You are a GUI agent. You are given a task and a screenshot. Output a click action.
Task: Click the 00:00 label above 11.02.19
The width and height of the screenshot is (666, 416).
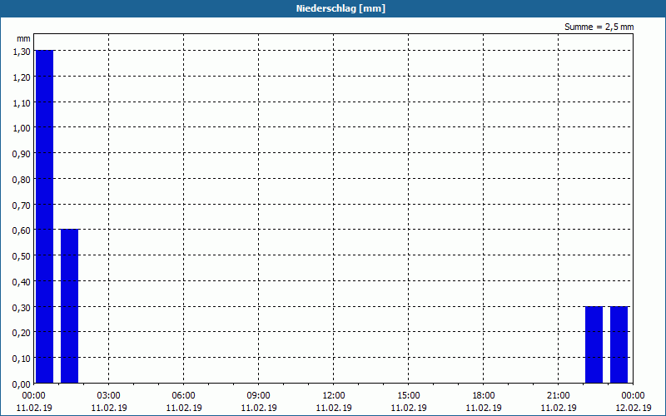(34, 396)
